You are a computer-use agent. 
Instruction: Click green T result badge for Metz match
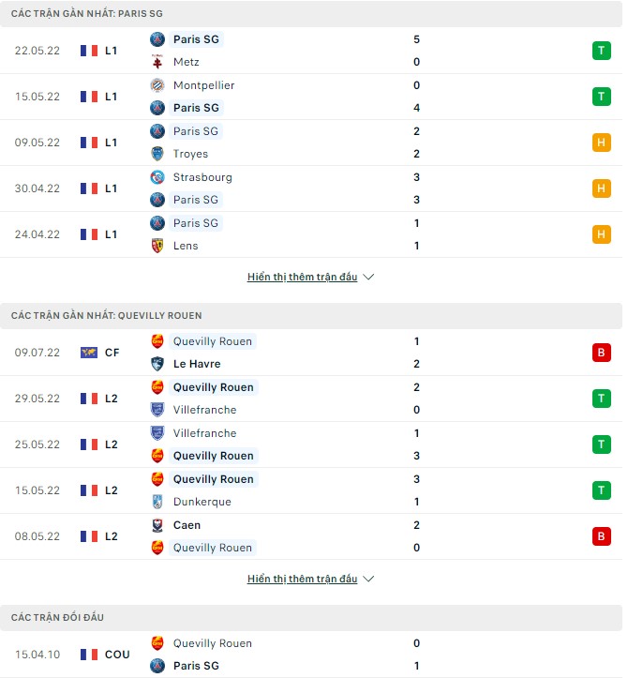click(601, 51)
